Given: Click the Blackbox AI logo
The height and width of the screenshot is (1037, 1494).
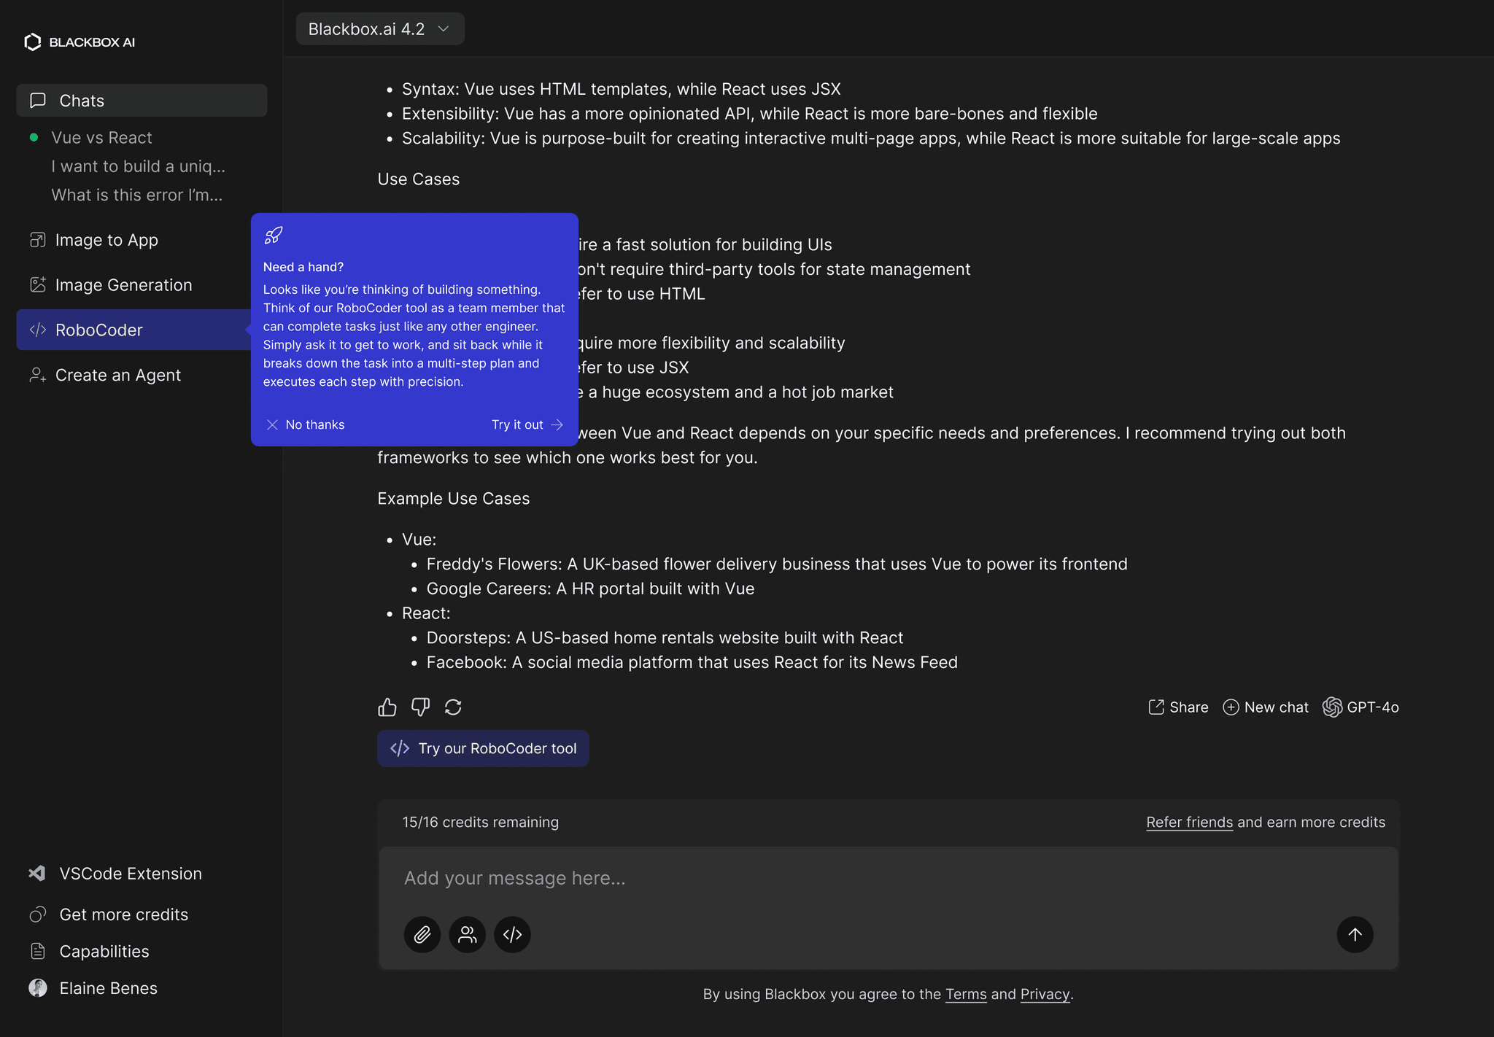Looking at the screenshot, I should (x=80, y=42).
